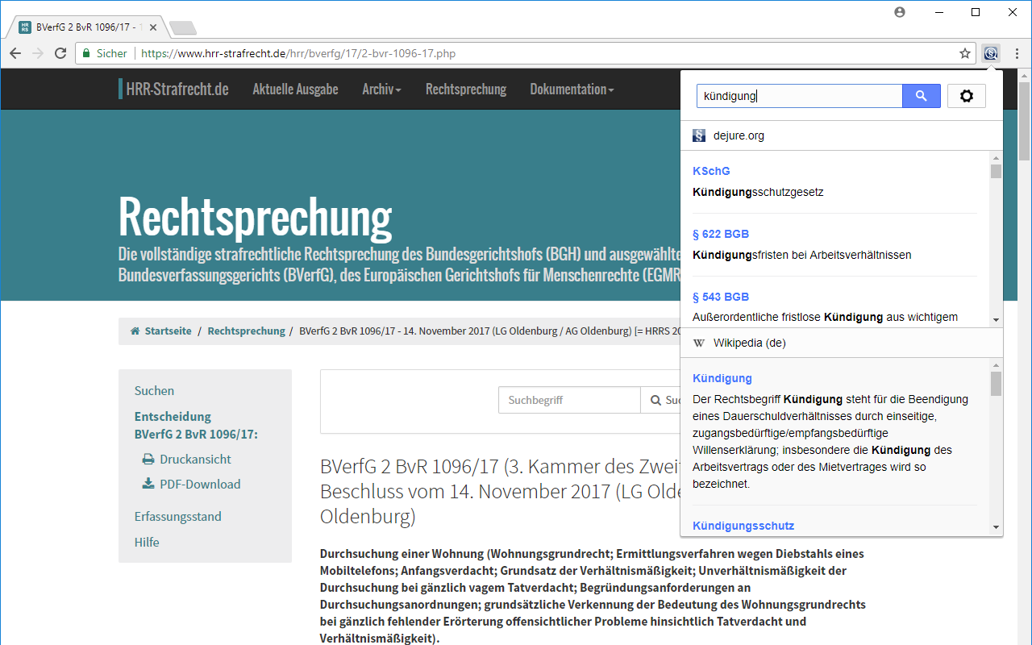Close the BVerfG browser tab
This screenshot has height=645, width=1032.
click(x=153, y=27)
